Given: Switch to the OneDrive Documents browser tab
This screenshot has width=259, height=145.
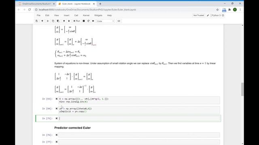Looking at the screenshot, I should (x=37, y=4).
